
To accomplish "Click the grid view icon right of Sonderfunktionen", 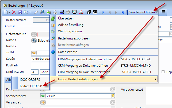I will pos(163,12).
